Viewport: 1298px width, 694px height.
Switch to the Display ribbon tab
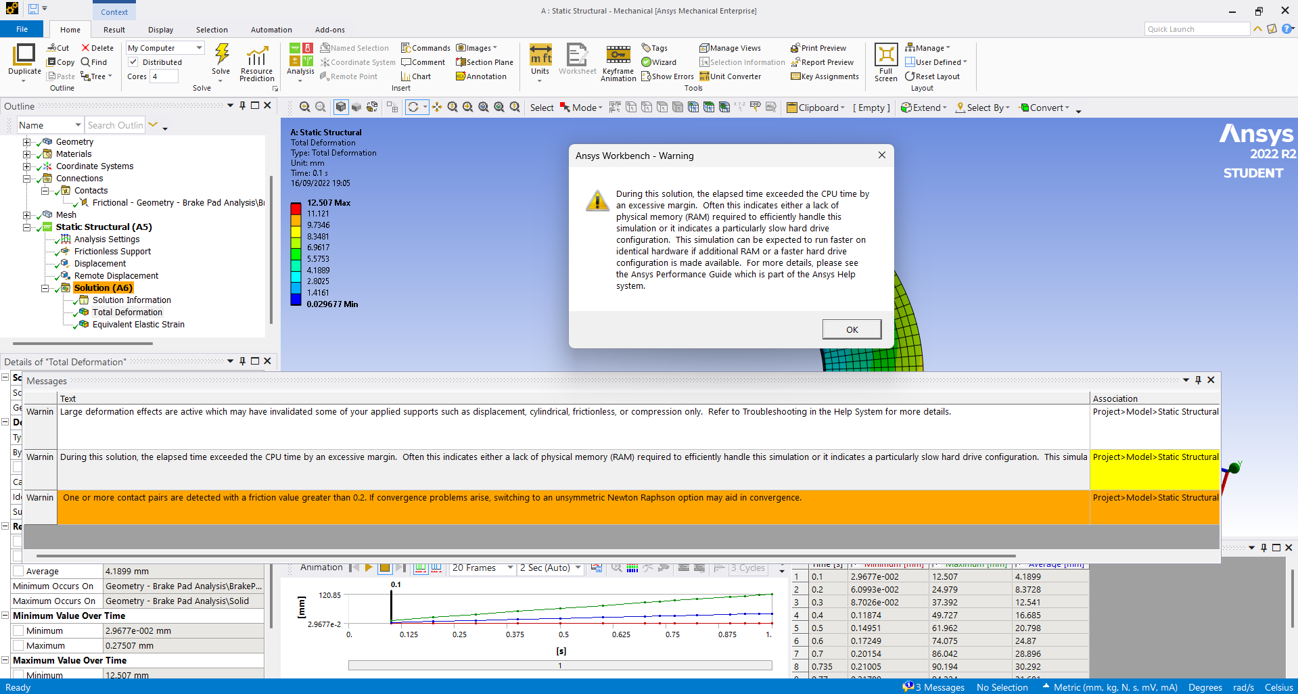click(161, 30)
